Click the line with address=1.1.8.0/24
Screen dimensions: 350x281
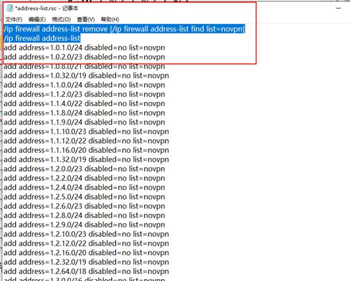pos(85,113)
